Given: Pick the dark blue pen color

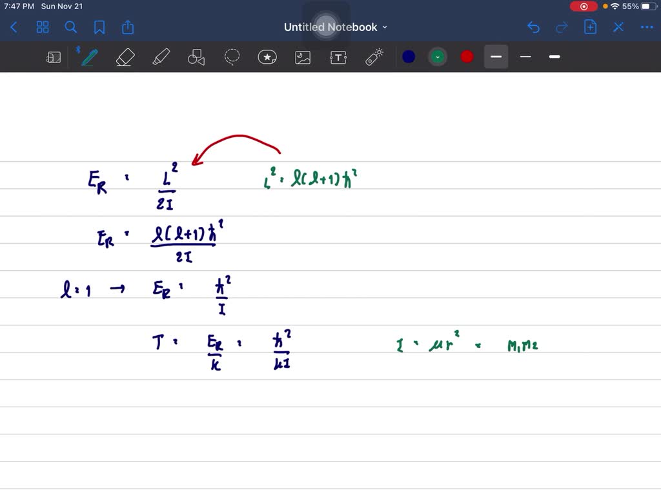Looking at the screenshot, I should coord(409,57).
